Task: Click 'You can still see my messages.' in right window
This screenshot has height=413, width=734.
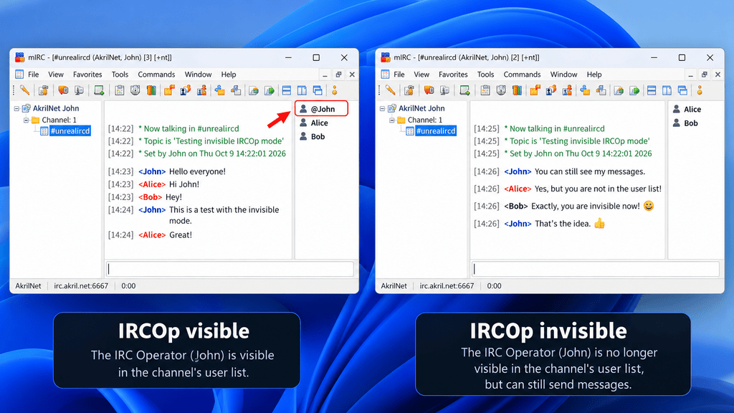Action: (x=590, y=171)
